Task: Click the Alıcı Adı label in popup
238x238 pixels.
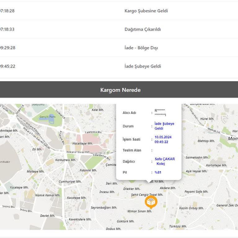Action: coord(129,113)
